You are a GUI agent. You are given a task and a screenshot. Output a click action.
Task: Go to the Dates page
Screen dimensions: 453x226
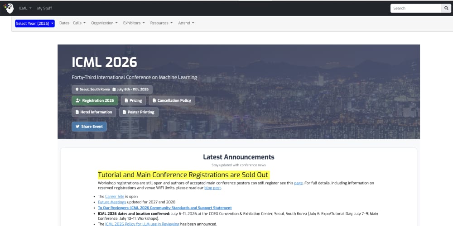[x=64, y=23]
